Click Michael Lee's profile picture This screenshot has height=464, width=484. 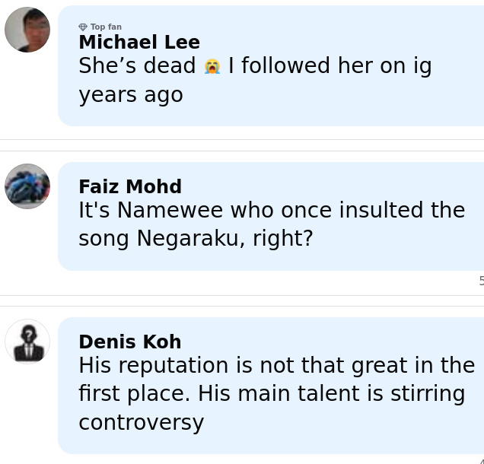[x=27, y=30]
